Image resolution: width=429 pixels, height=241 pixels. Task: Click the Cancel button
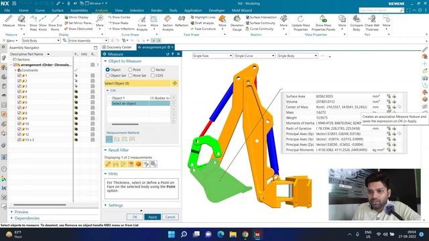pyautogui.click(x=170, y=217)
